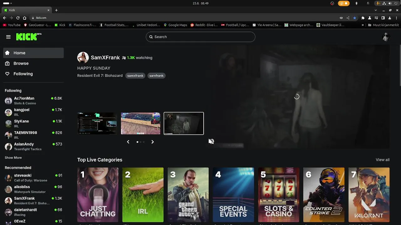
Task: Click the kick.com address bar
Action: point(185,18)
